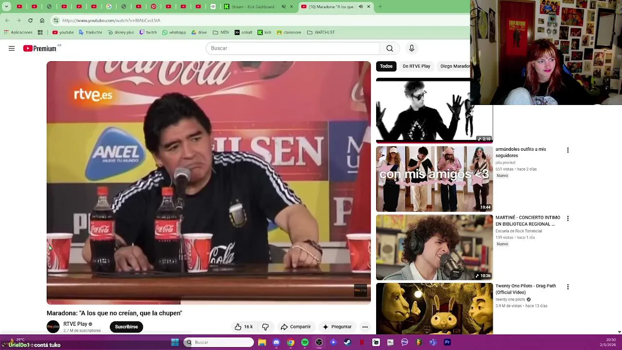Select the De RTVE Play filter chip
Image resolution: width=622 pixels, height=350 pixels.
pyautogui.click(x=416, y=66)
